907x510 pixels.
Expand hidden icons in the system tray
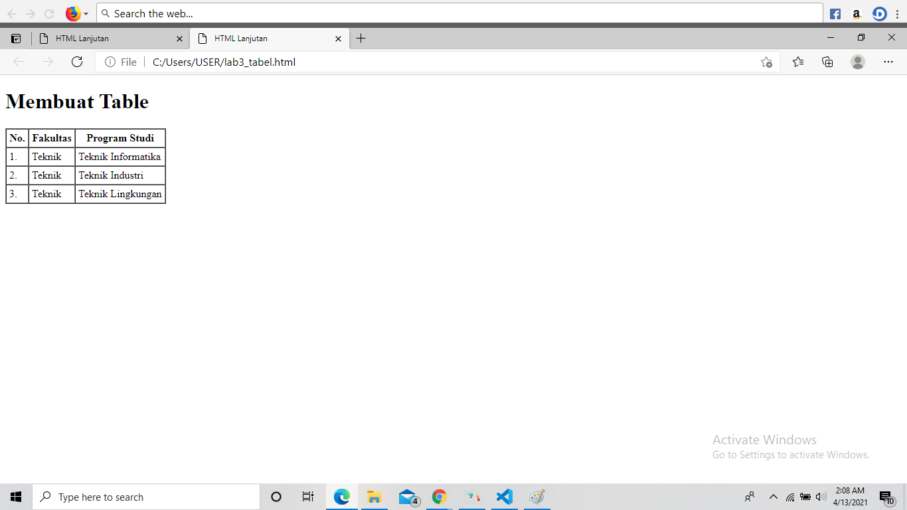(772, 496)
